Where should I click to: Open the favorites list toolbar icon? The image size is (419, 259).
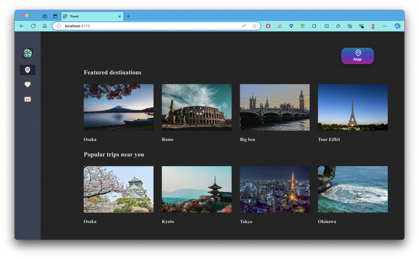click(x=338, y=26)
